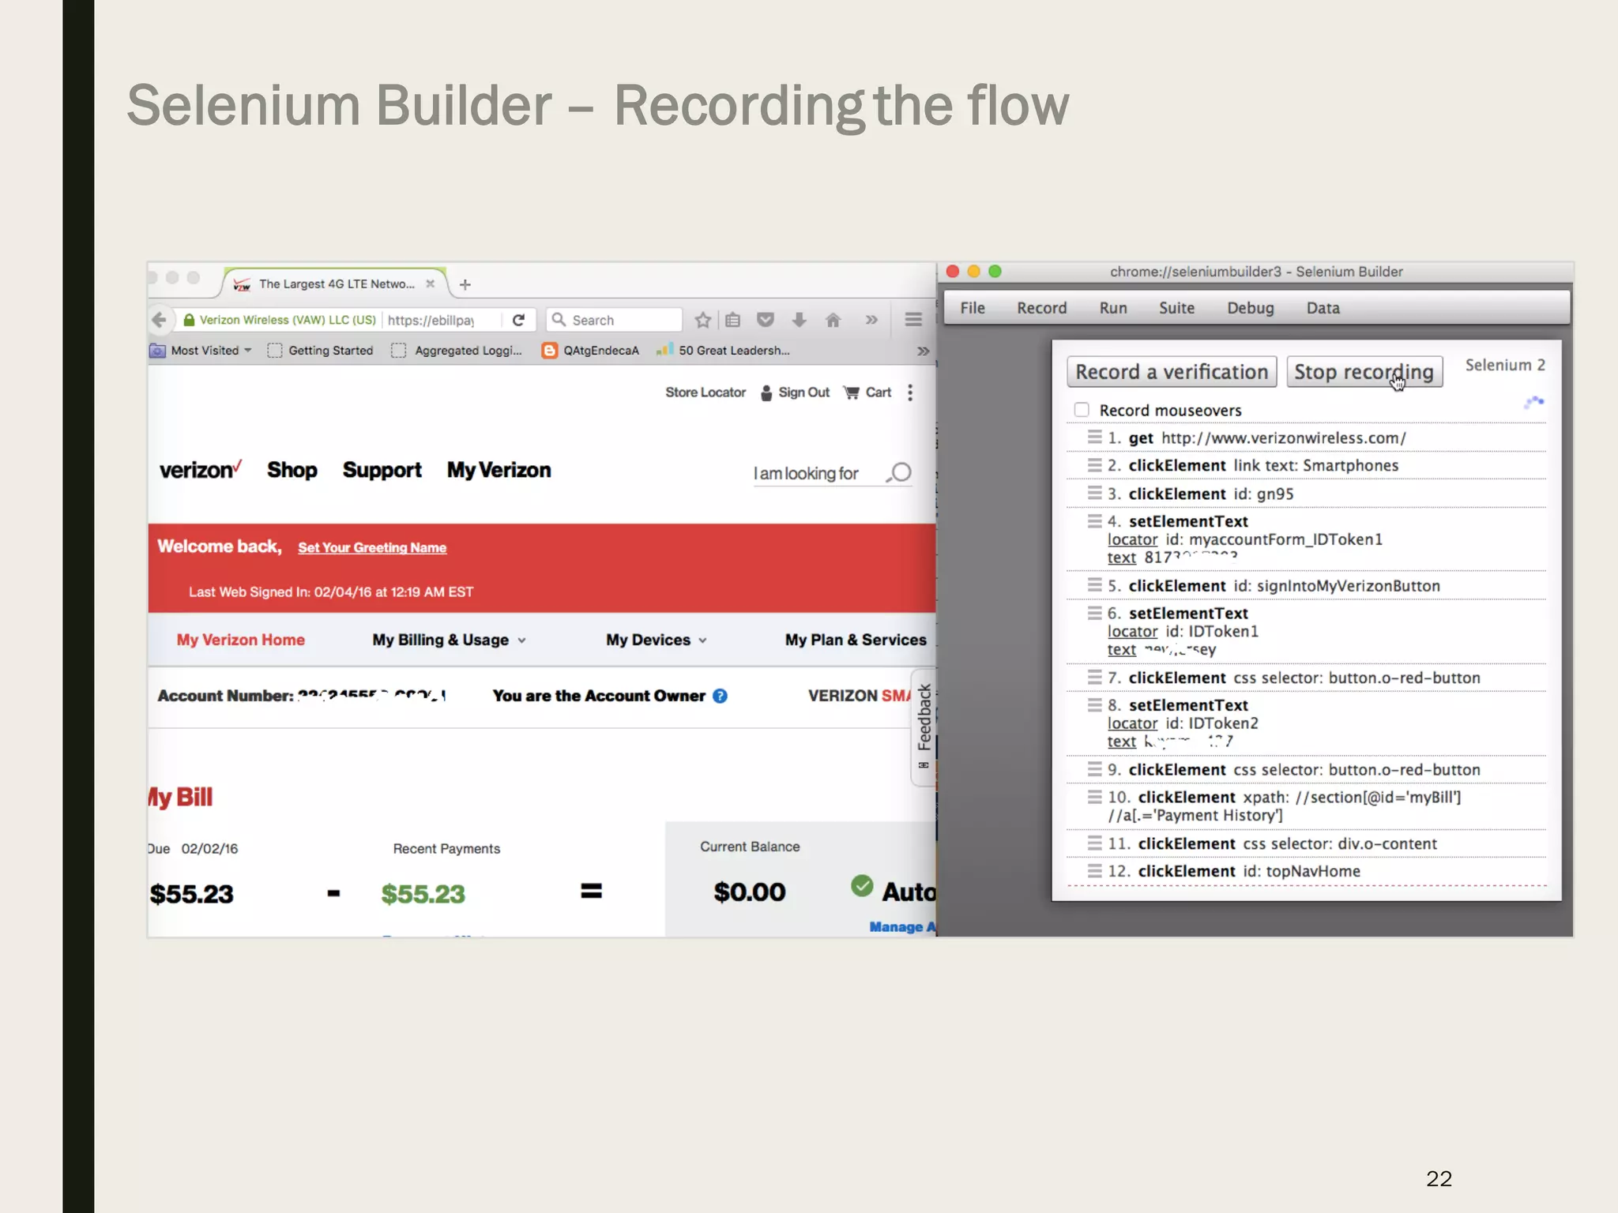
Task: Open a new browser tab with plus
Action: tap(465, 284)
